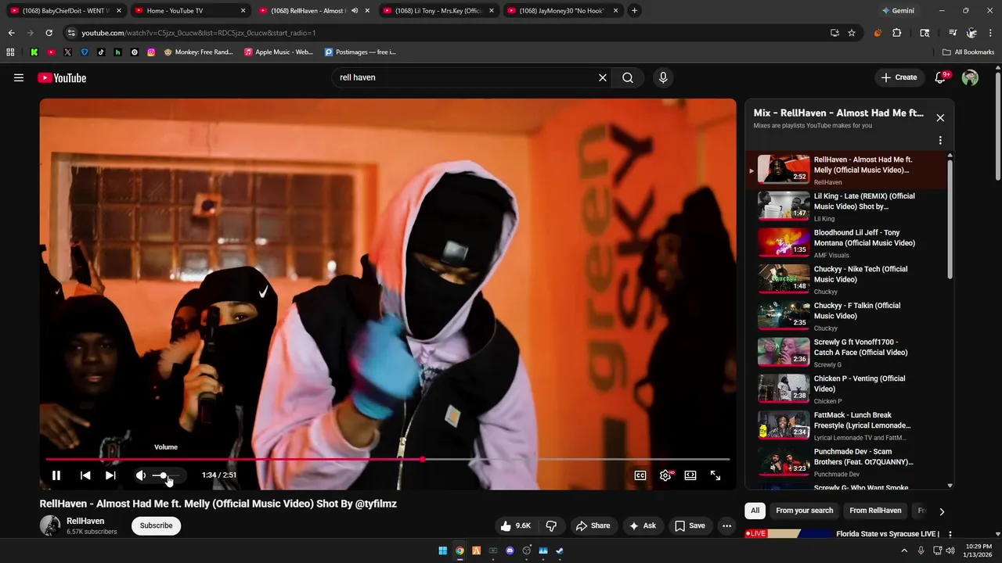Skip to the next video in the mix
Screen dimensions: 1002x563
tap(110, 475)
